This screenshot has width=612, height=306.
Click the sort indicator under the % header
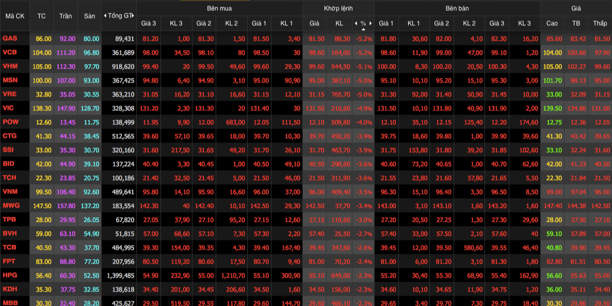[363, 30]
